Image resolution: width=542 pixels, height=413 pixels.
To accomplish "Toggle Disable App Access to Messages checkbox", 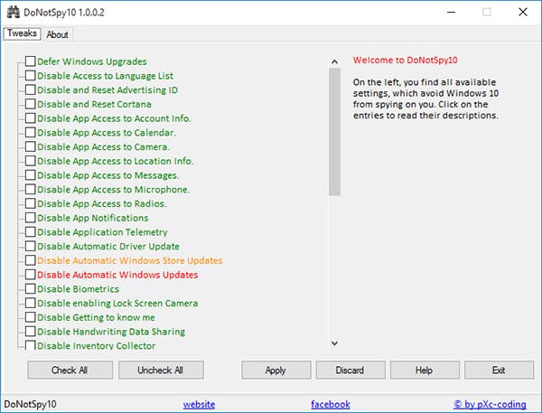I will coord(31,174).
